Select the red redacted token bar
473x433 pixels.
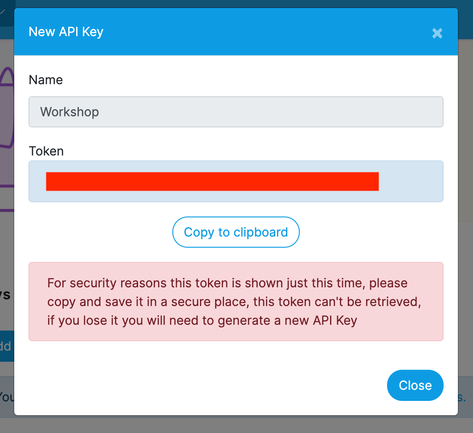coord(212,181)
